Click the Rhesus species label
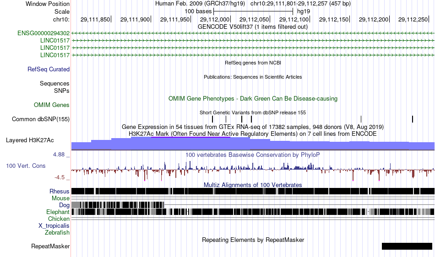The image size is (435, 257). pos(60,191)
